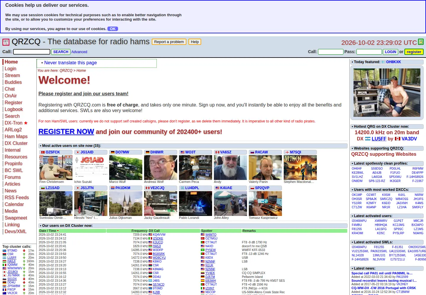Screen dimensions: 426x295
Task: Click the Danish flag beside OZ5FCK
Action: pyautogui.click(x=43, y=152)
